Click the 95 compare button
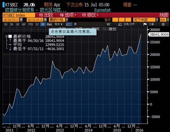 [x=46, y=15]
